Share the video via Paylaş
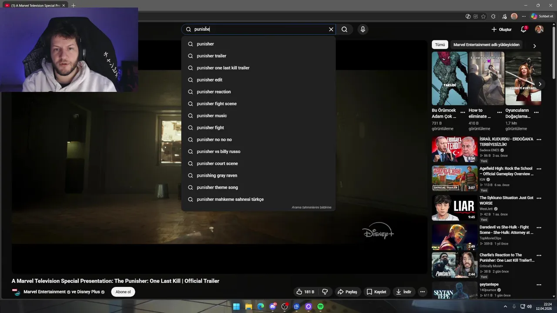This screenshot has height=313, width=557. pyautogui.click(x=347, y=292)
